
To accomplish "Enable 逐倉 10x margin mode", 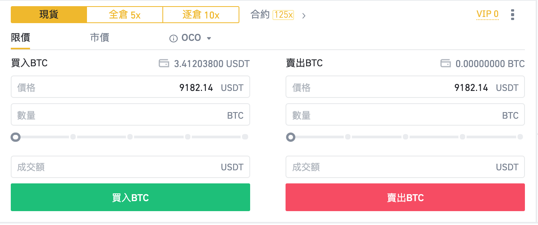I will tap(200, 14).
